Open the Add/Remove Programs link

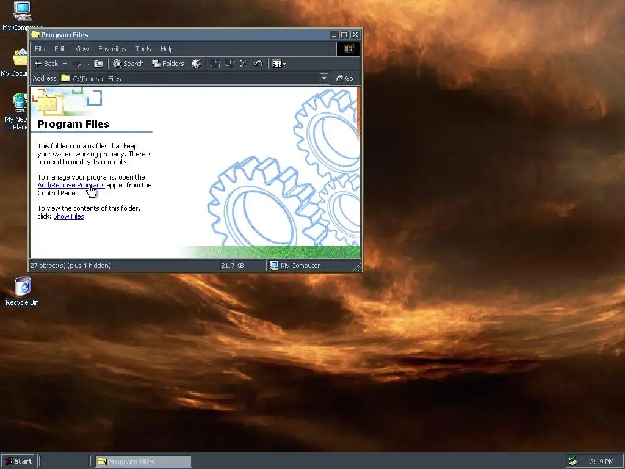(x=71, y=185)
